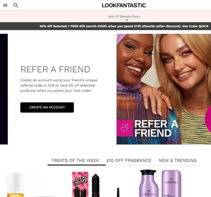Switch to the TREATS OF THE WEEK tab
Viewport: 211px width, 197px height.
pos(75,160)
